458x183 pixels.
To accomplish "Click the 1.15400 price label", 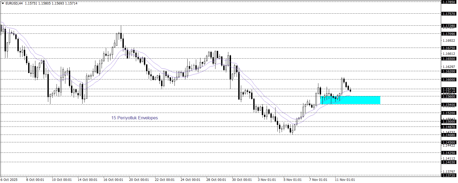I will tap(449, 105).
